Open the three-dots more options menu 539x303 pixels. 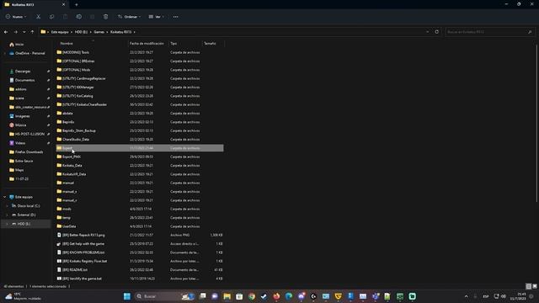coord(176,17)
